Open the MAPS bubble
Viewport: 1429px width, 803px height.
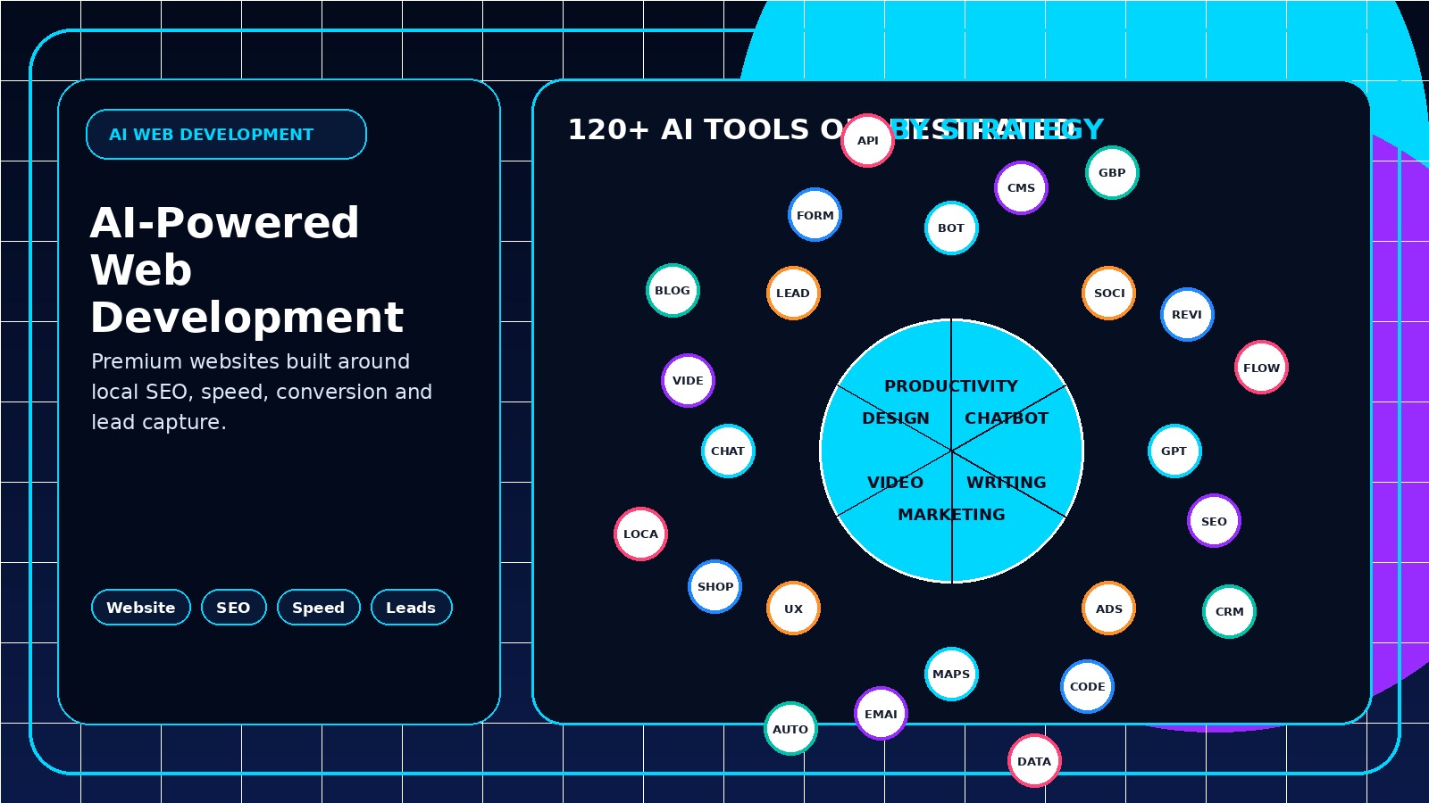pos(951,674)
